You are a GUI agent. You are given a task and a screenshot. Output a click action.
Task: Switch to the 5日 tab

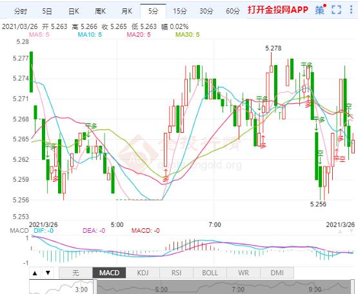47,11
